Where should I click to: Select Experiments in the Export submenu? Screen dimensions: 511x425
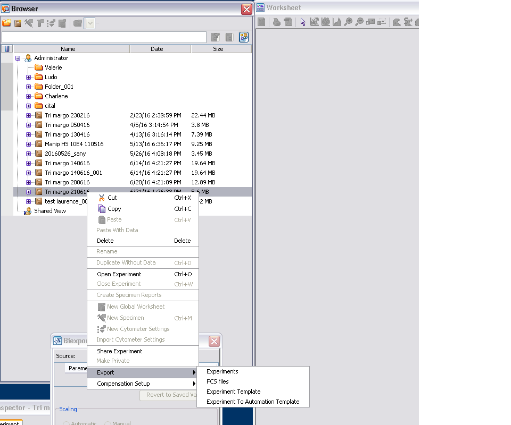click(x=222, y=371)
